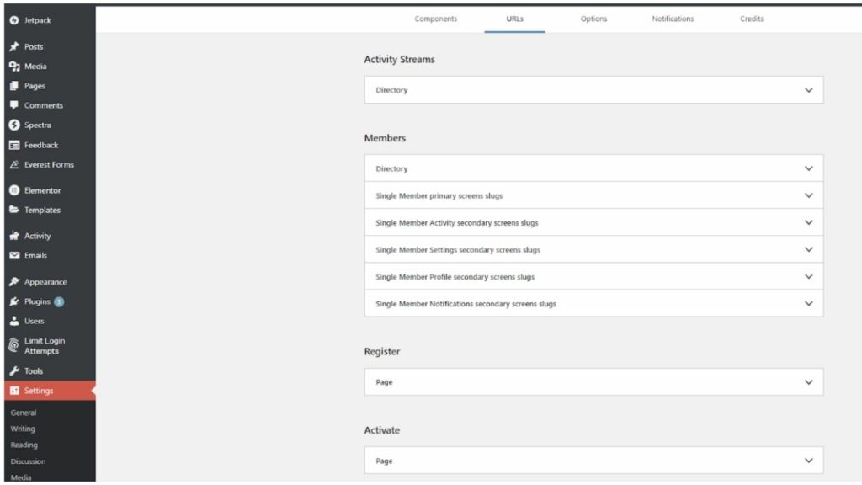Open the Options tab
The height and width of the screenshot is (485, 862).
point(593,18)
